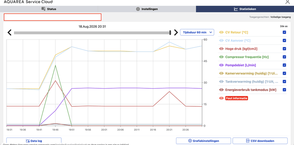Uncheck 2de as checkbox for CV Retour
The image size is (294, 145).
coord(284,32)
